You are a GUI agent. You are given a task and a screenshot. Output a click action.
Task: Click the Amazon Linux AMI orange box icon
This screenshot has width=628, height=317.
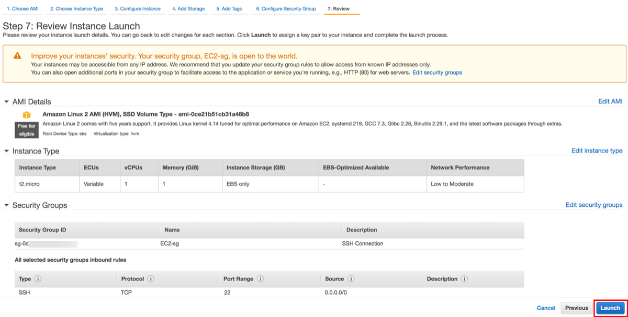coord(26,115)
